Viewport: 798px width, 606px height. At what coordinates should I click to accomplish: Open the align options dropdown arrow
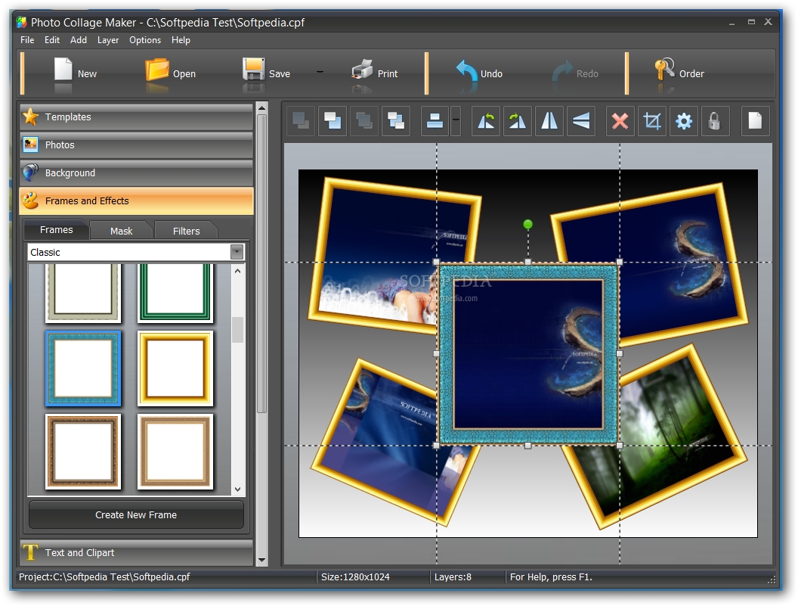(x=456, y=121)
